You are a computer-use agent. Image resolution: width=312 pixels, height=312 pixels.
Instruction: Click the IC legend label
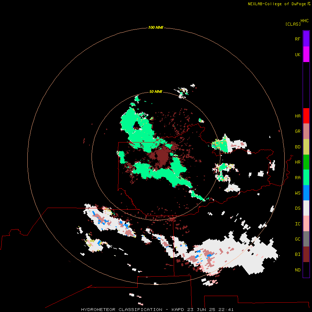coord(297,224)
